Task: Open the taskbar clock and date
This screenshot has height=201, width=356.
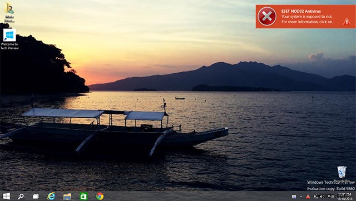Action: click(345, 196)
